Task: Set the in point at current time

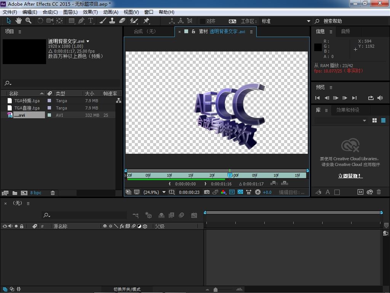Action: (169, 184)
